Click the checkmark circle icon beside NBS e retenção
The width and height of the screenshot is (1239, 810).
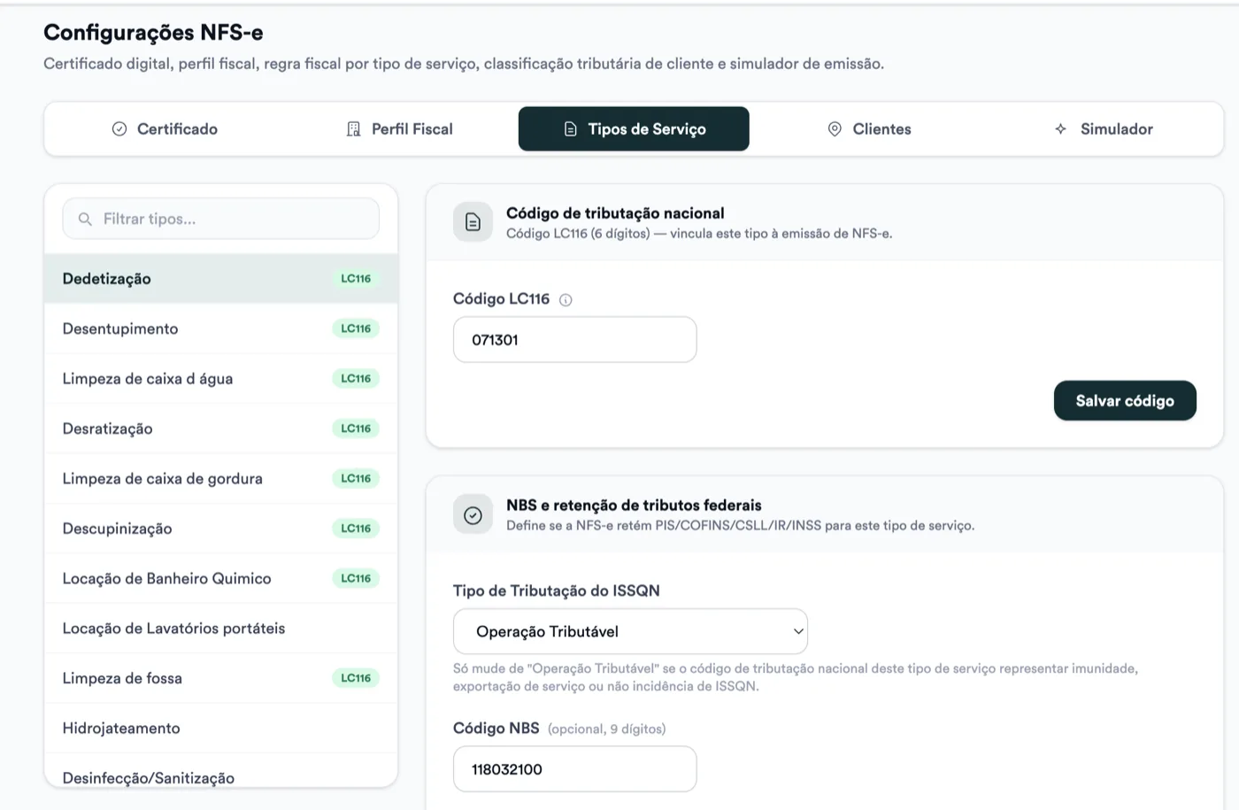(473, 514)
